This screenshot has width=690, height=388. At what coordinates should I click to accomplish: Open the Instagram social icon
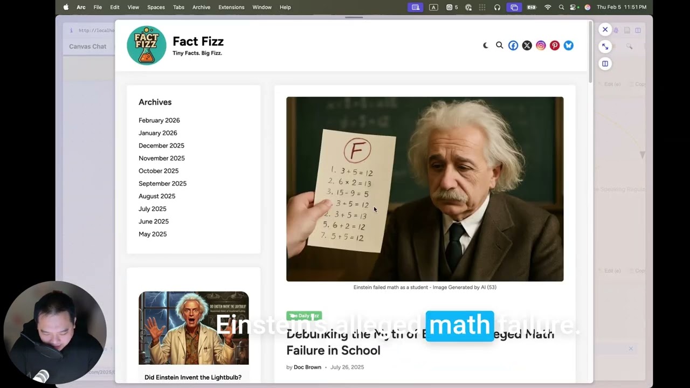541,46
